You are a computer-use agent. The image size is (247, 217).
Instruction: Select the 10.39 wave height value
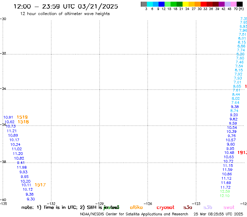coord(232,132)
